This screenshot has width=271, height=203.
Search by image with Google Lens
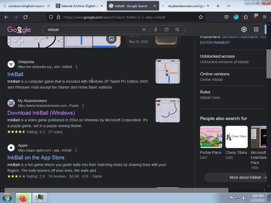166,30
